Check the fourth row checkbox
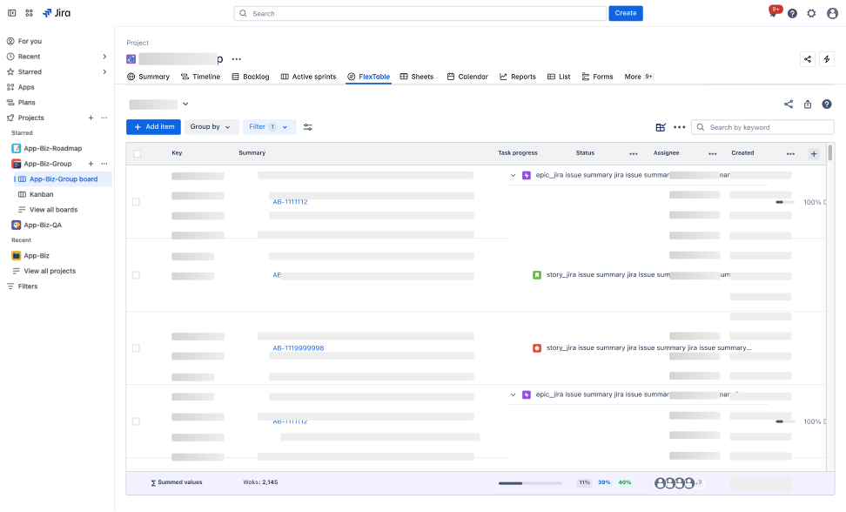The width and height of the screenshot is (846, 512). [136, 421]
